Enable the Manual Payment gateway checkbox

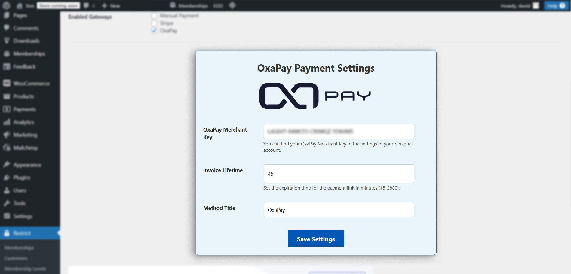point(154,16)
